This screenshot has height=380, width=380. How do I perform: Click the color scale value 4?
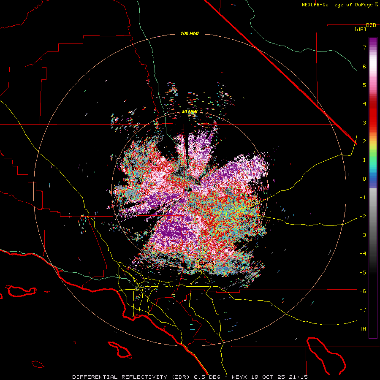tap(364, 104)
